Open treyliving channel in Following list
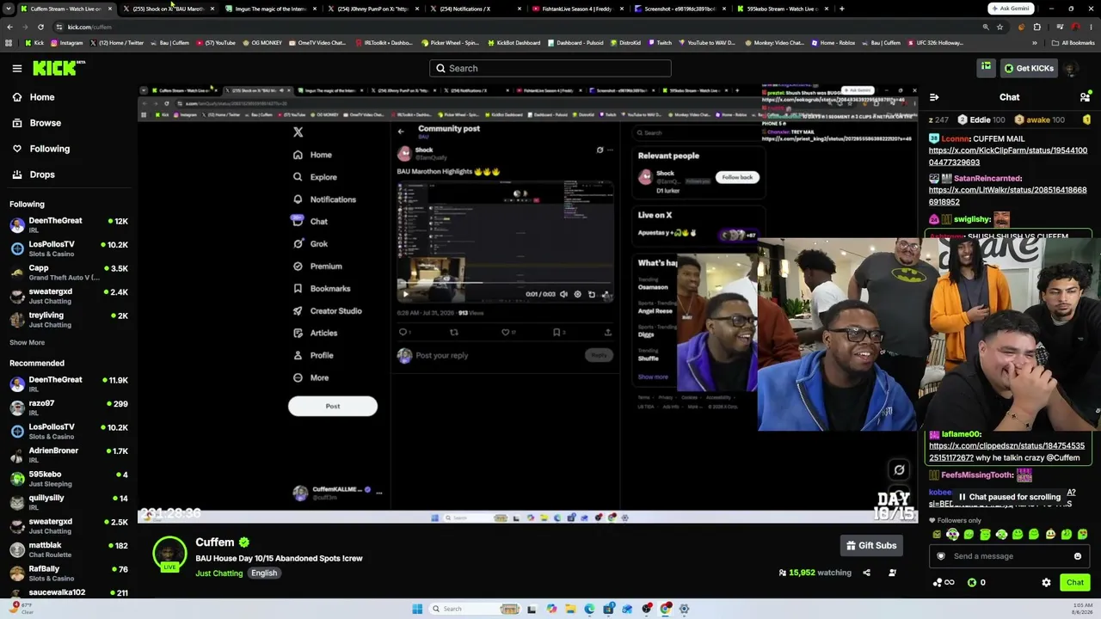Image resolution: width=1101 pixels, height=619 pixels. pos(69,319)
